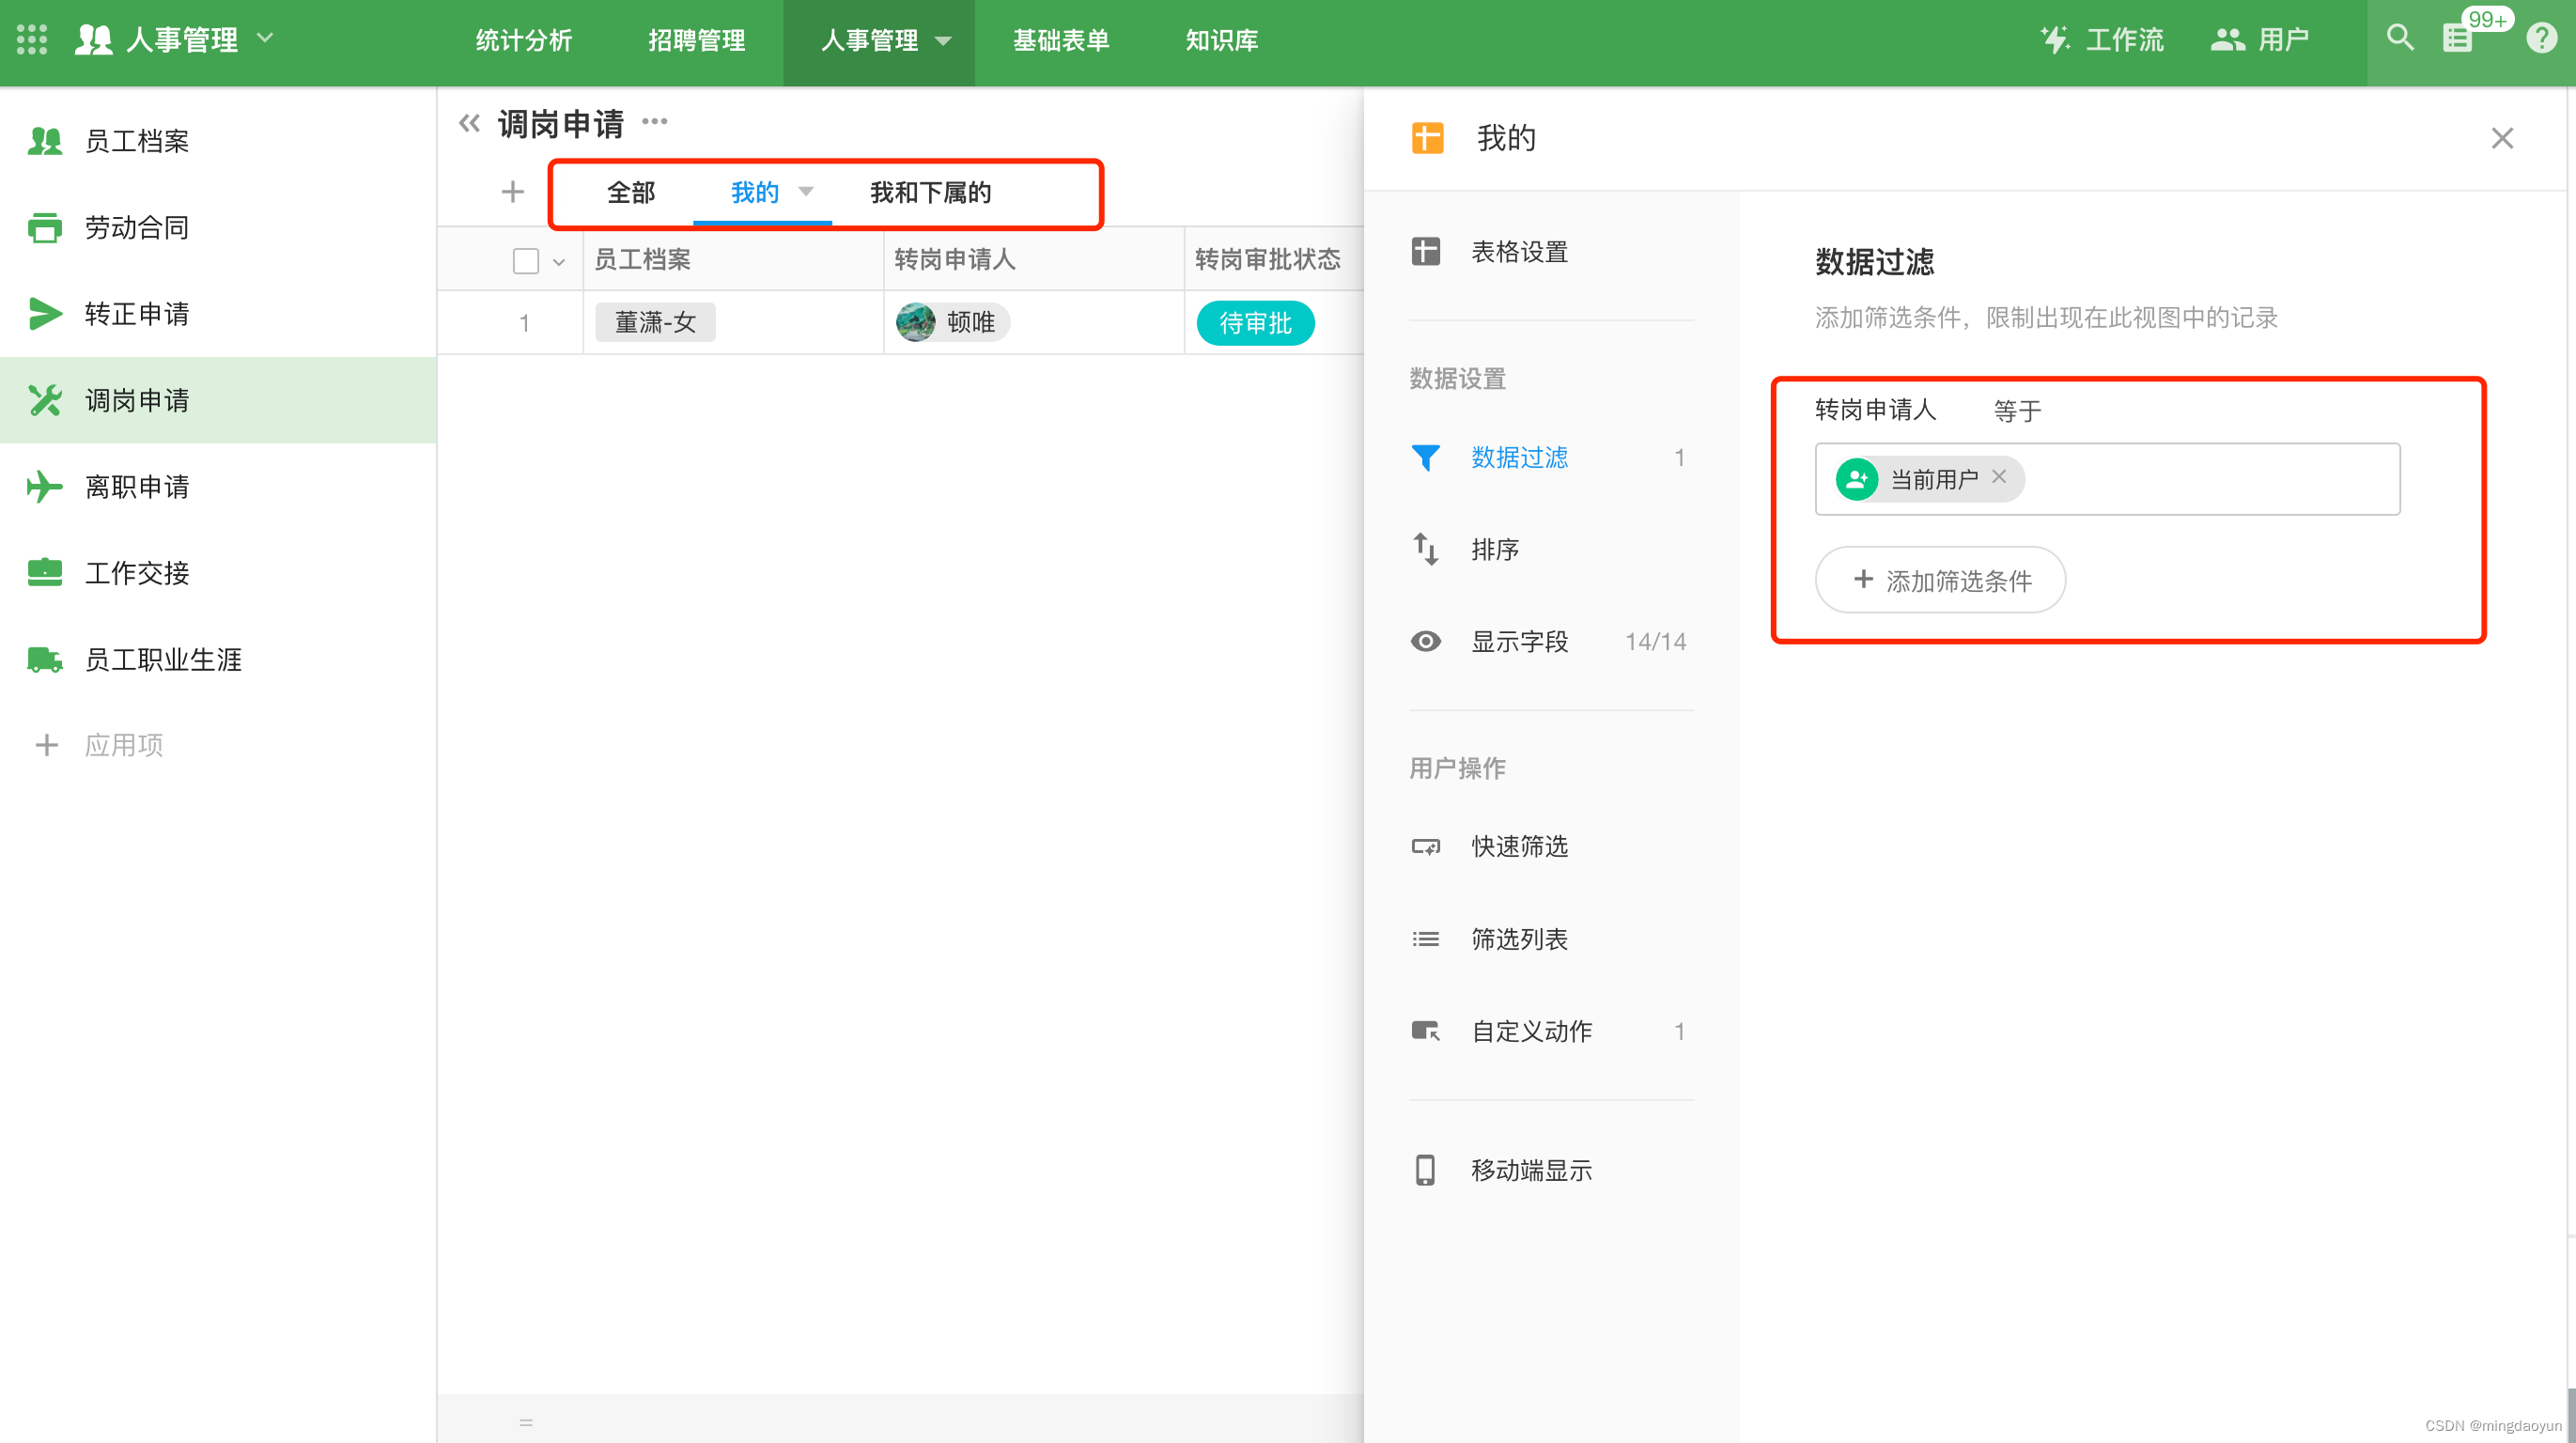
Task: Click the 当前用户 filter input field
Action: tap(2200, 479)
